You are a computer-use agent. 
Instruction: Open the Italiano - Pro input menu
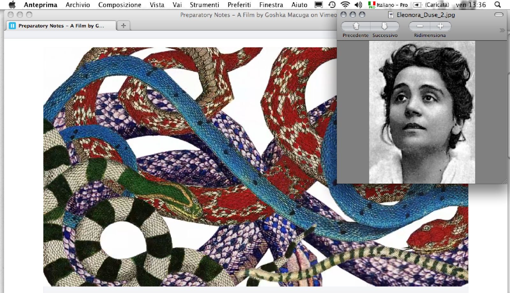tap(388, 5)
